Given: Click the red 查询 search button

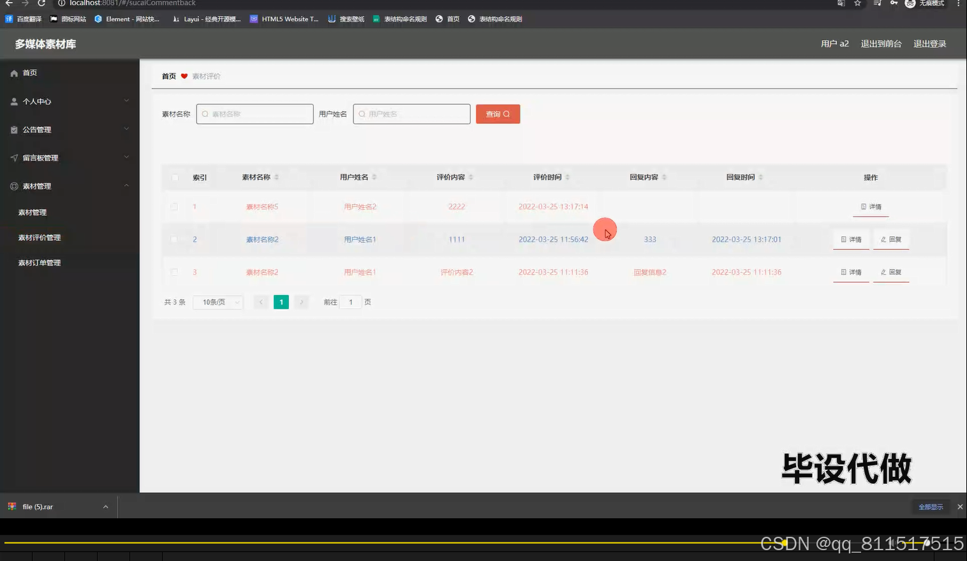Looking at the screenshot, I should (498, 114).
